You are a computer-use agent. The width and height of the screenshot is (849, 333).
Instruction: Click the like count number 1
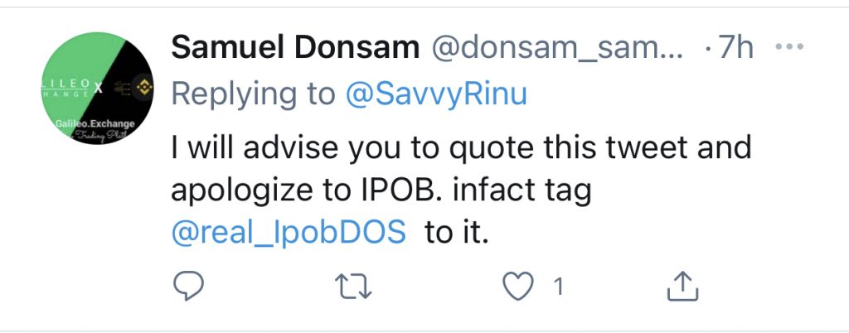click(558, 287)
